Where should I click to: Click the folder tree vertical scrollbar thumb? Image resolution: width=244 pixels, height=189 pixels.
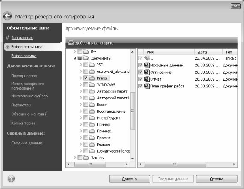click(x=133, y=111)
